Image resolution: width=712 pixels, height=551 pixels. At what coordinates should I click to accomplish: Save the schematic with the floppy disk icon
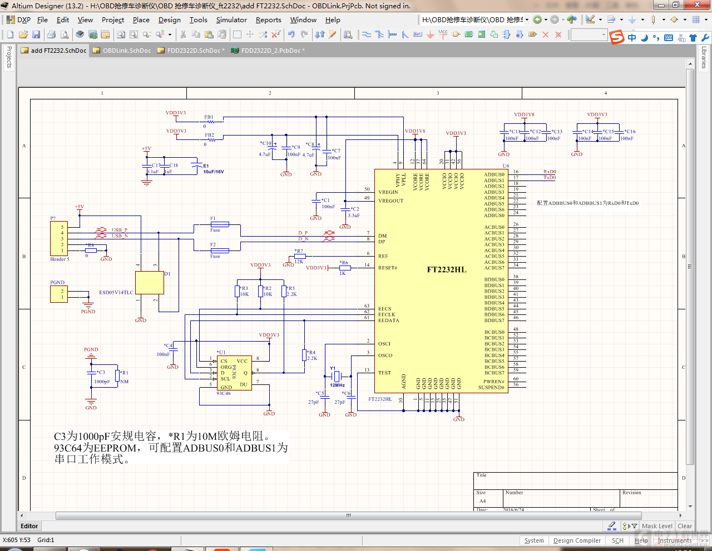[36, 34]
